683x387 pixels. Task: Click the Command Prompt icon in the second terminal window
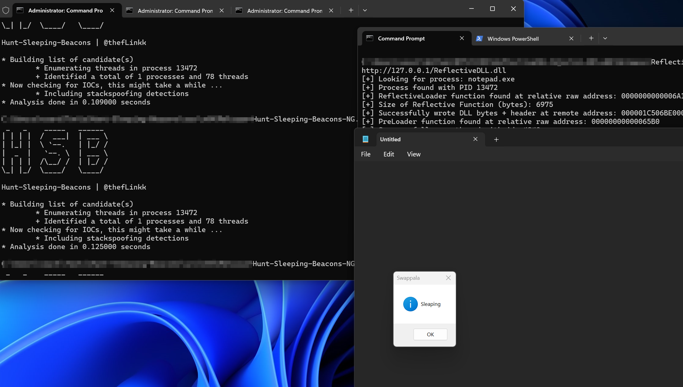coord(370,38)
